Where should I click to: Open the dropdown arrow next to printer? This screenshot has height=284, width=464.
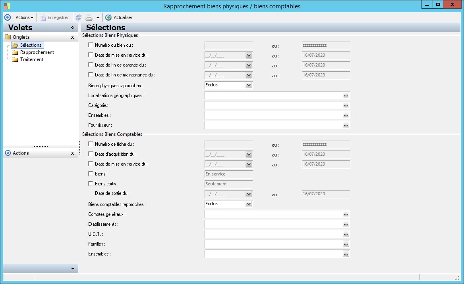coord(98,18)
